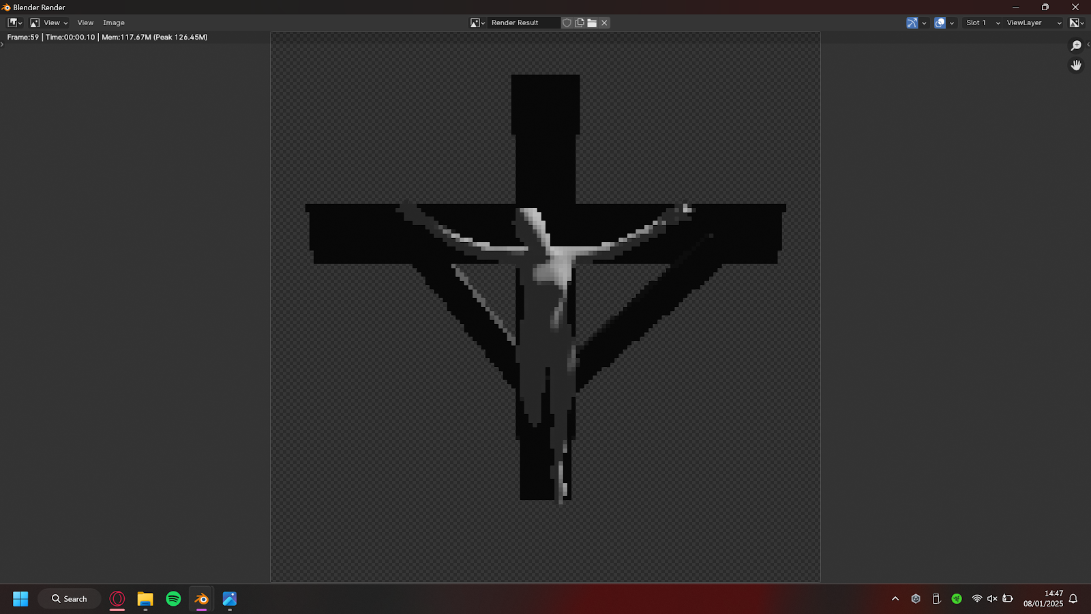The image size is (1091, 614).
Task: Click the cube-shaped tray icon
Action: tap(916, 599)
